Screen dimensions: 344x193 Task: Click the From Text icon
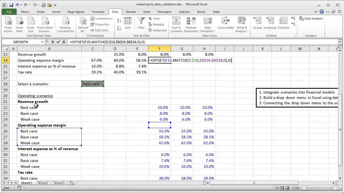[31, 25]
